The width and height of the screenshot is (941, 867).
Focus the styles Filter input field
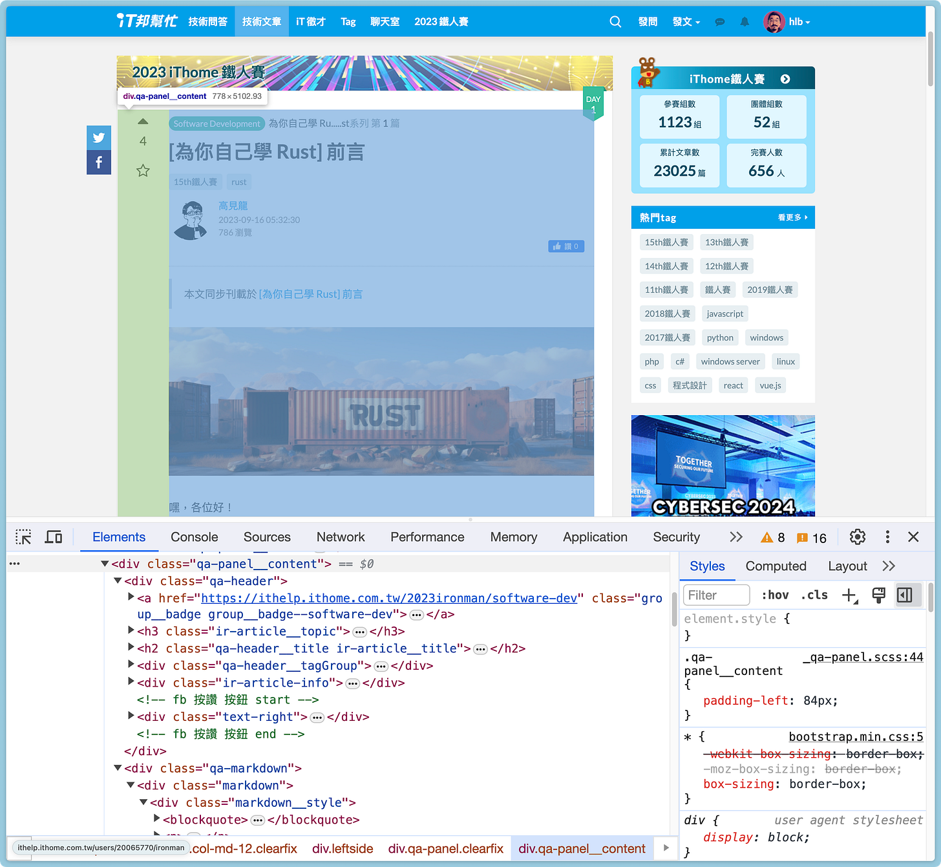tap(717, 595)
